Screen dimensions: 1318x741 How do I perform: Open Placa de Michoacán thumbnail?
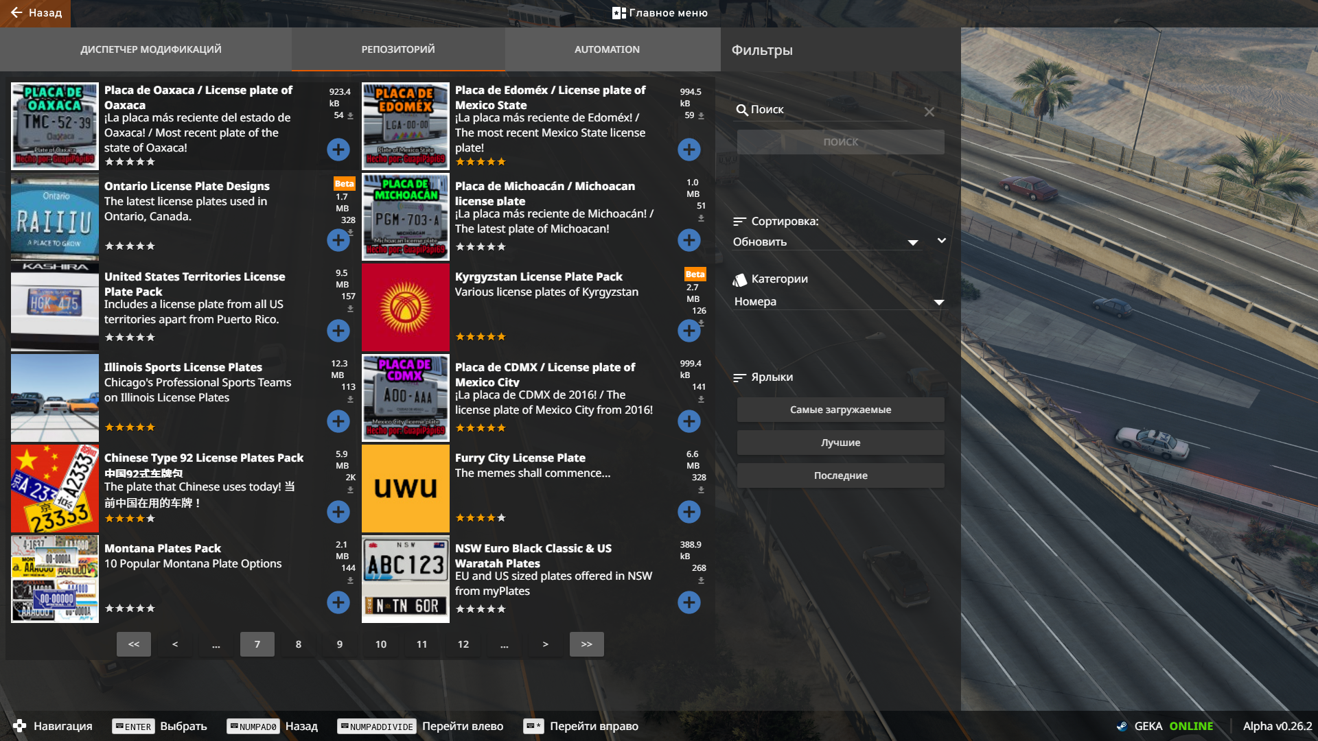406,217
